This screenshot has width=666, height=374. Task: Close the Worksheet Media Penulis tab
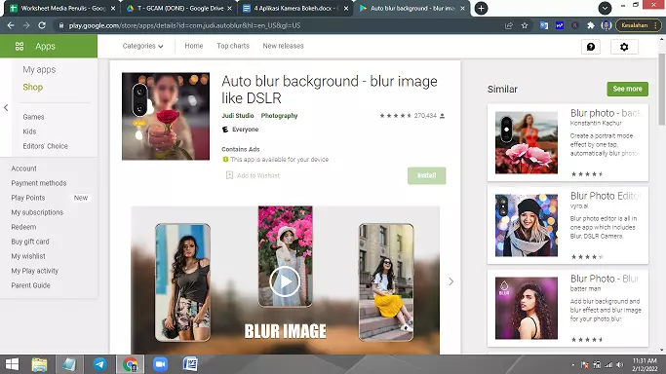pyautogui.click(x=113, y=8)
